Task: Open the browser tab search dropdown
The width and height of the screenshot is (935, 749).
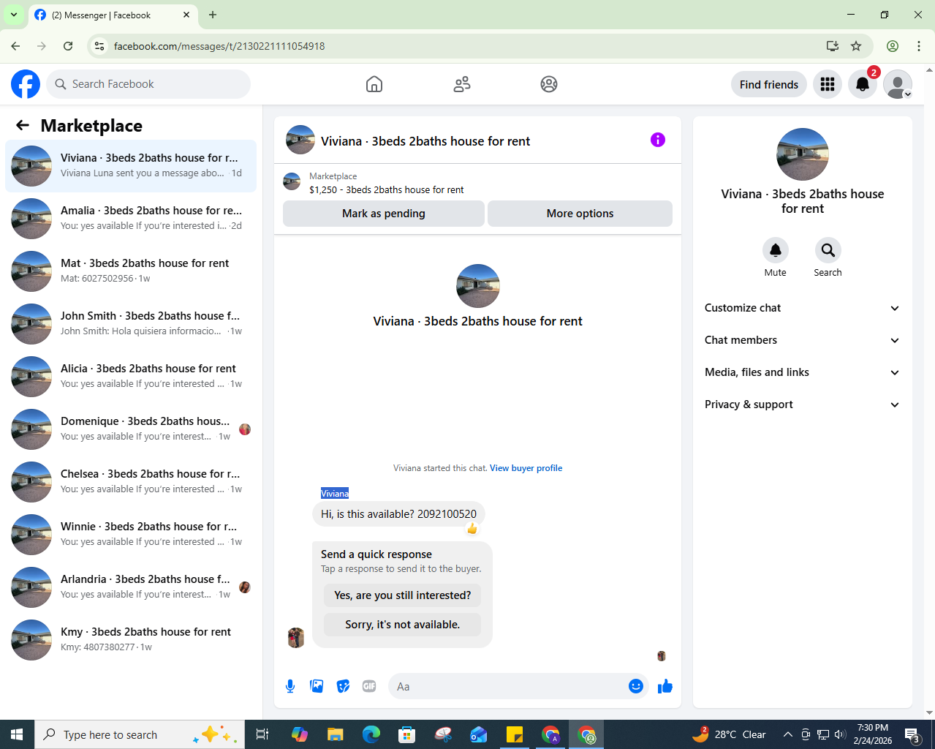Action: coord(14,15)
